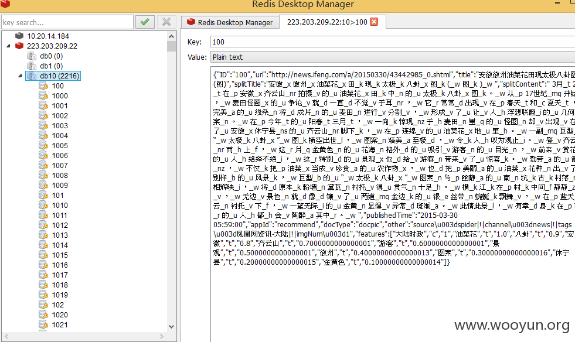Click the vertical scrollbar thumb in tree panel

click(171, 46)
